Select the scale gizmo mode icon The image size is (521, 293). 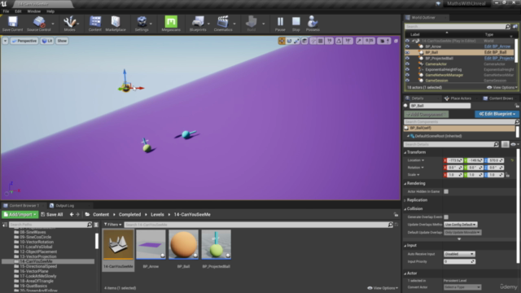(x=296, y=41)
